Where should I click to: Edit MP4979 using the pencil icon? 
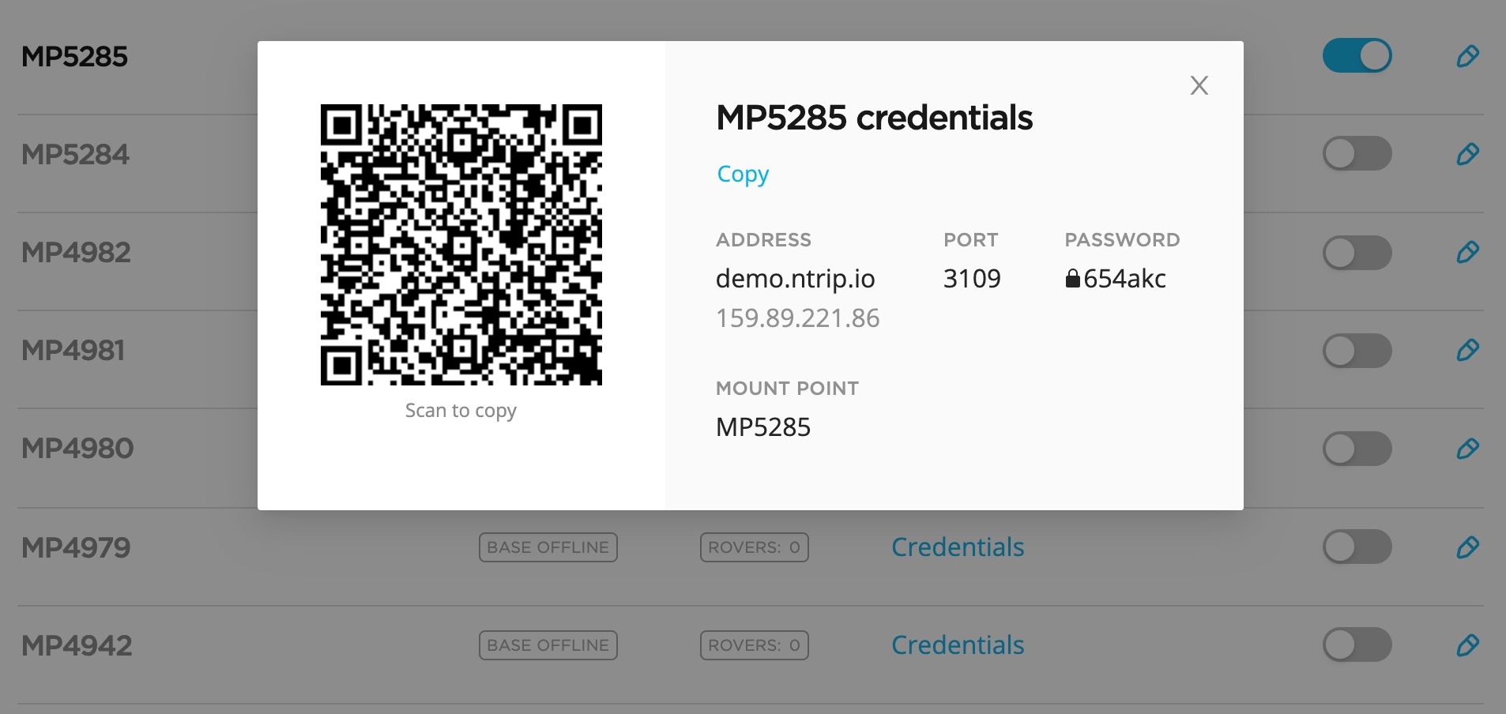1467,547
